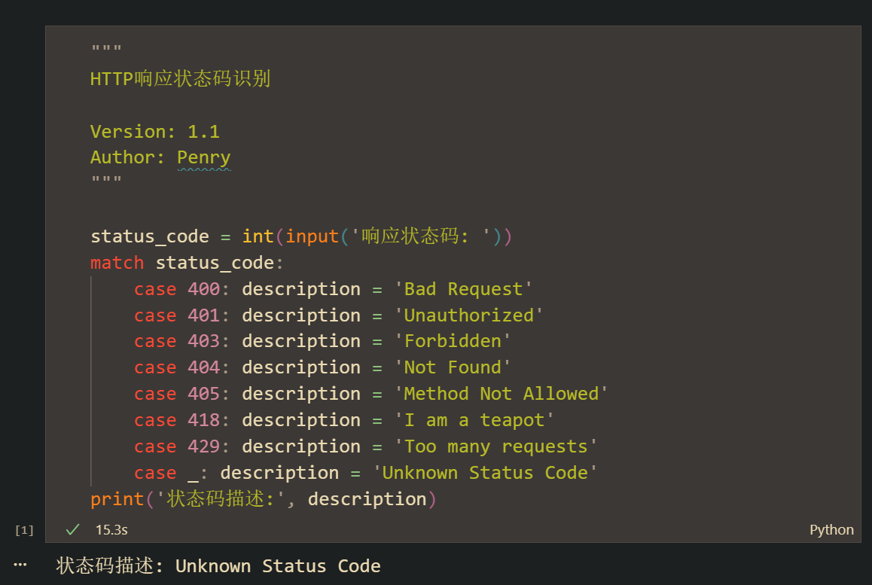Image resolution: width=872 pixels, height=585 pixels.
Task: Click the 15.3s execution time
Action: pyautogui.click(x=111, y=530)
